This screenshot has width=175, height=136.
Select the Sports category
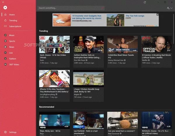point(12,41)
